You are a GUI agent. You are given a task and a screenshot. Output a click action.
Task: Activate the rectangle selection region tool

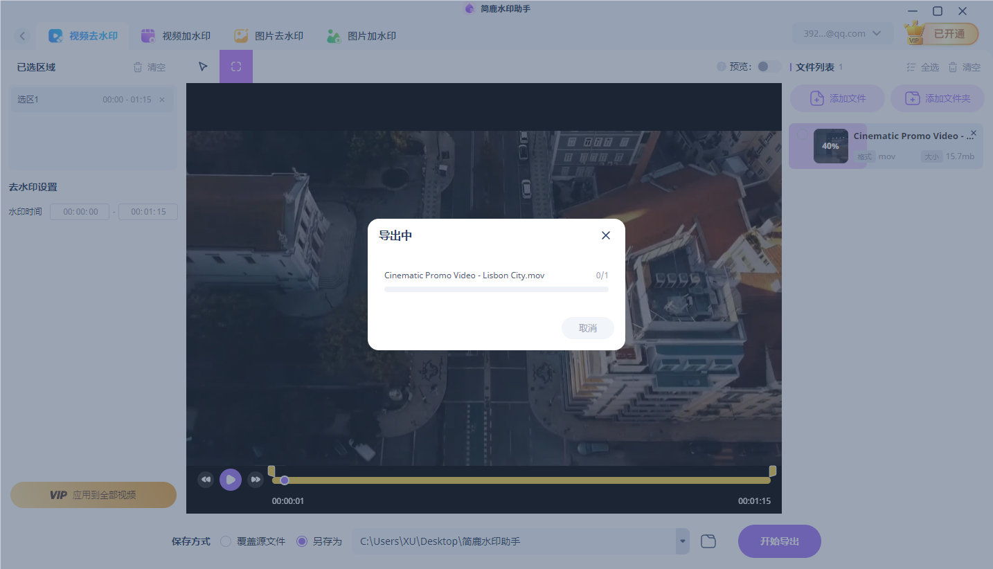(x=236, y=66)
